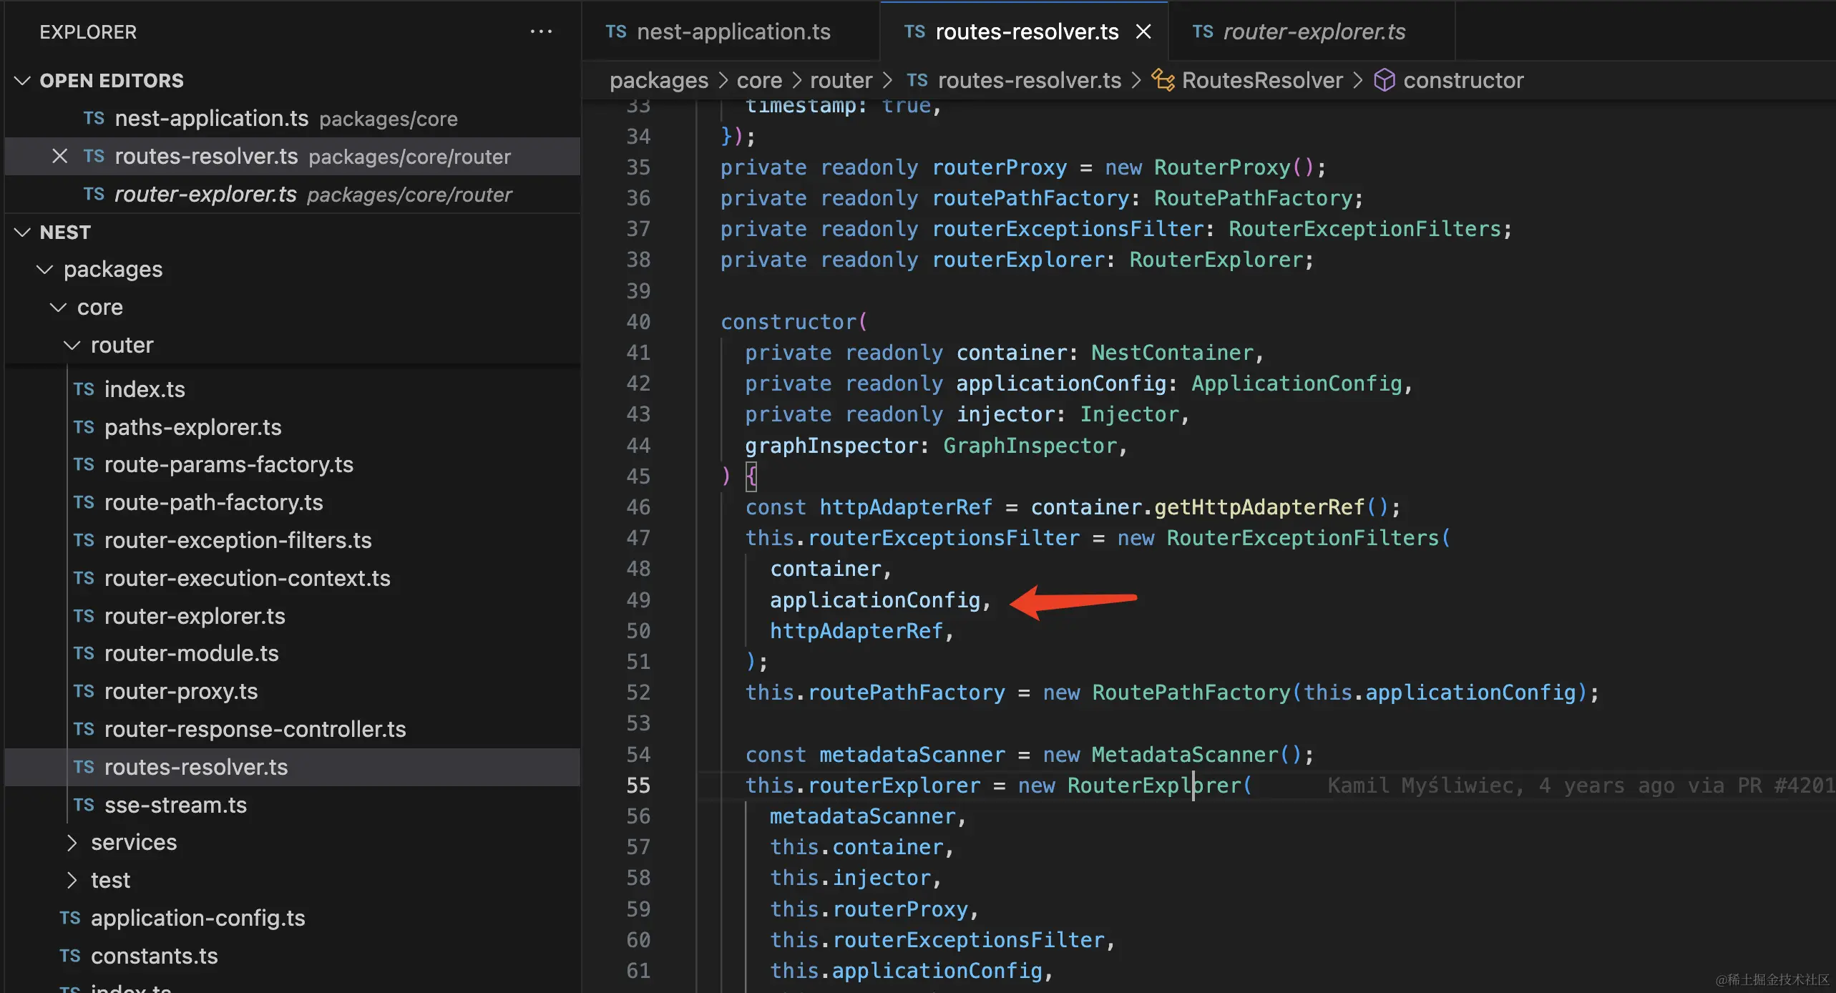Viewport: 1836px width, 993px height.
Task: Select routes-resolver.ts editor tab
Action: (1024, 31)
